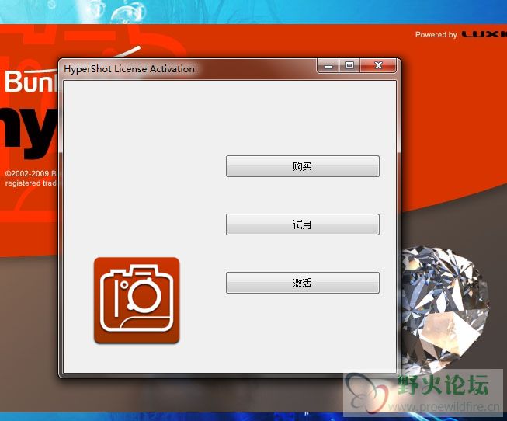This screenshot has height=421, width=507.
Task: Click the Powered by text on splash
Action: pyautogui.click(x=436, y=35)
